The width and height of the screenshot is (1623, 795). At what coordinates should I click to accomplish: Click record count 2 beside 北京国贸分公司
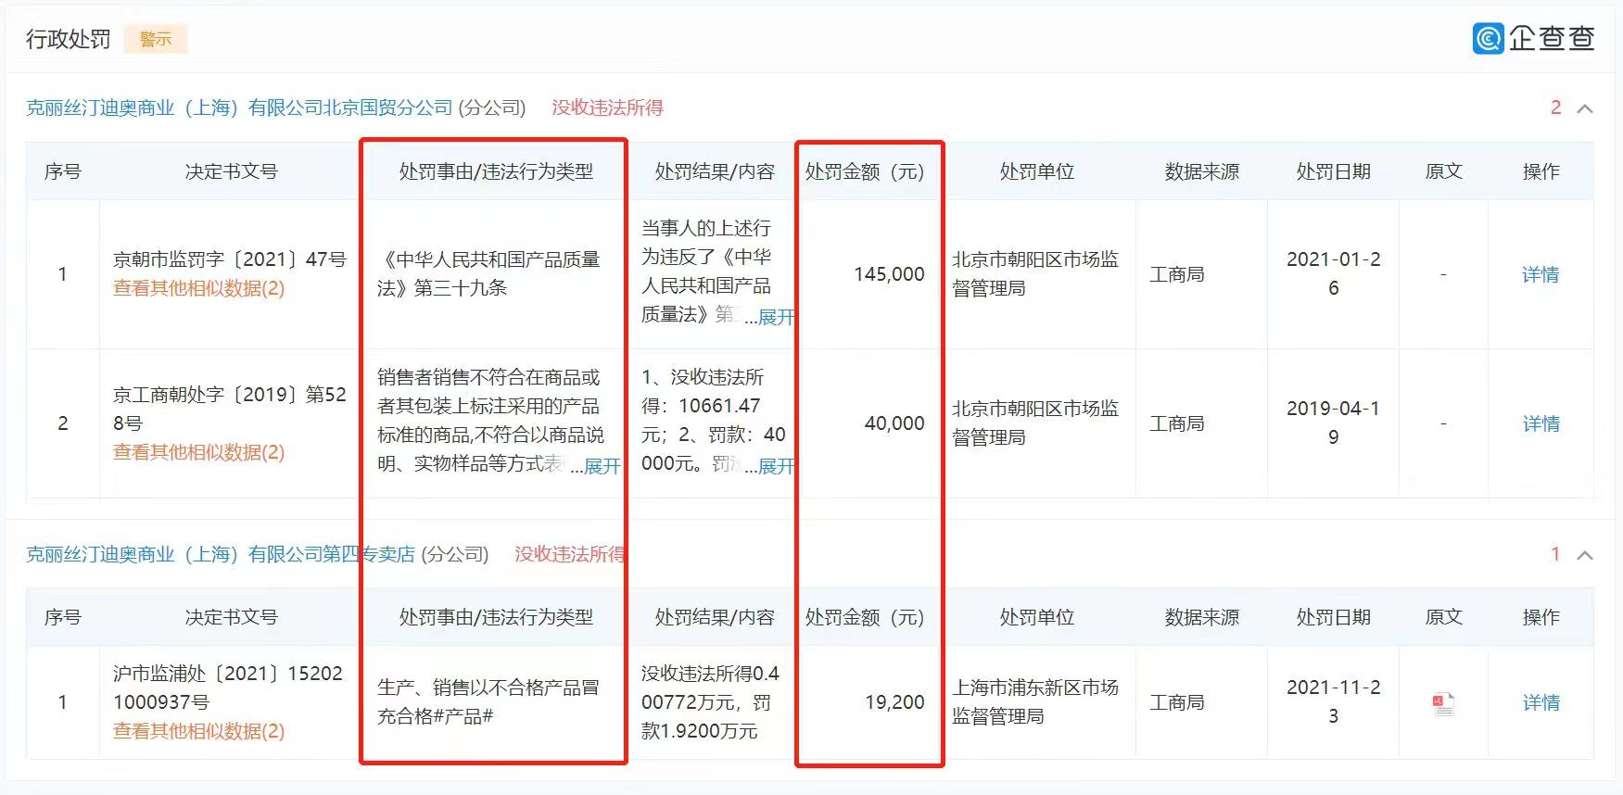[1555, 108]
